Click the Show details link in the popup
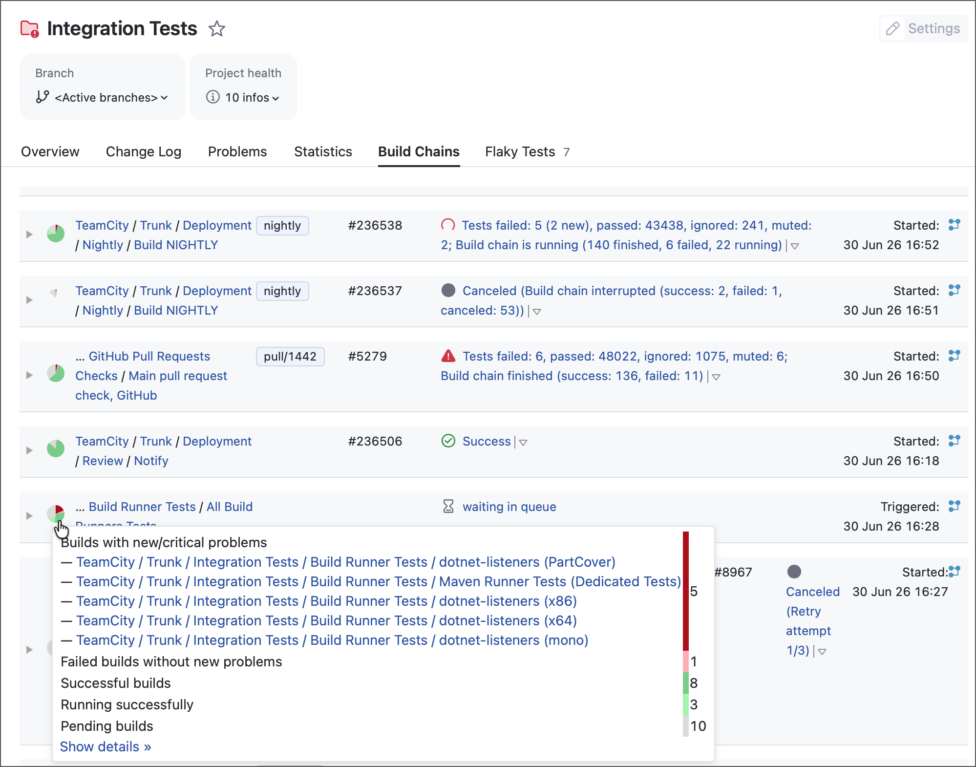This screenshot has width=976, height=767. tap(106, 746)
